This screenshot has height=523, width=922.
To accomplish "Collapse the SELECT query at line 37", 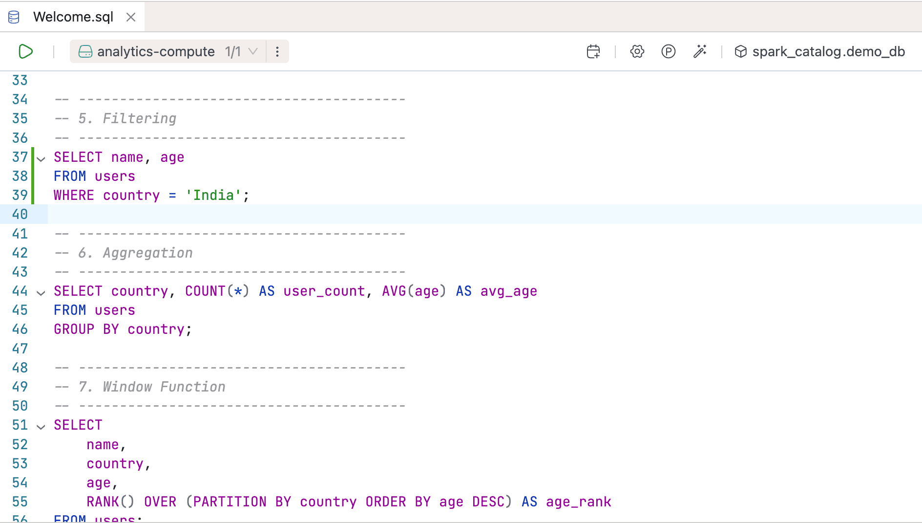I will pos(41,158).
